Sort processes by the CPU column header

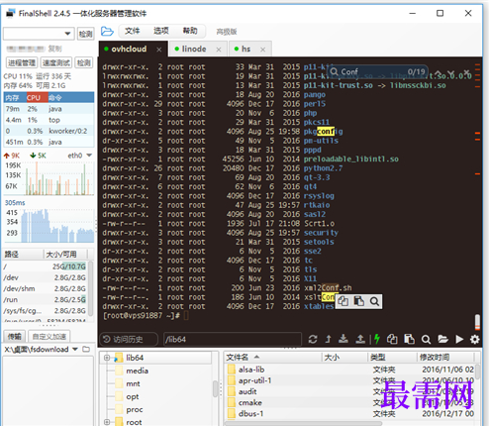click(x=34, y=98)
